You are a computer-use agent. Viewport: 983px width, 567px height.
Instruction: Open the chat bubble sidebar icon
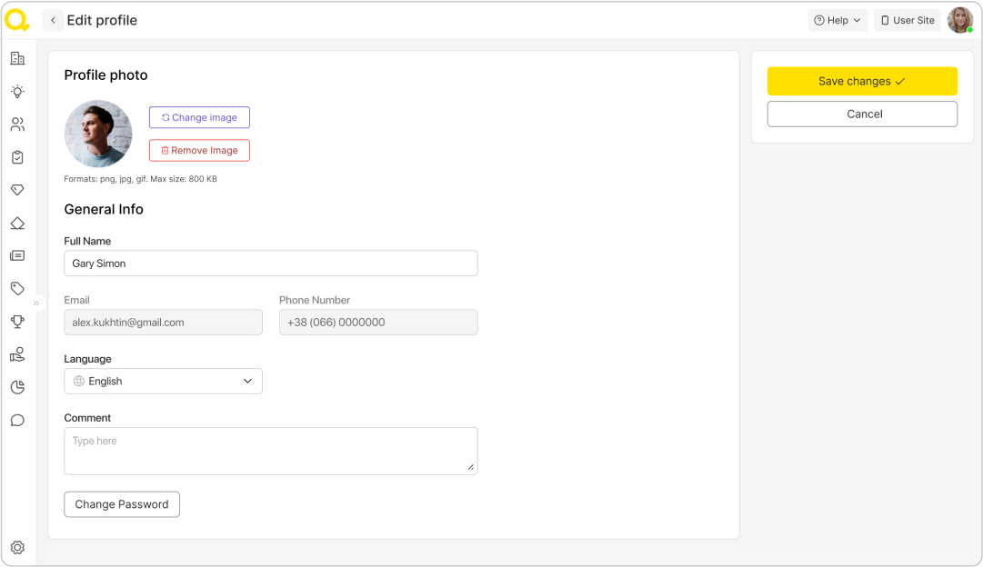pos(17,420)
